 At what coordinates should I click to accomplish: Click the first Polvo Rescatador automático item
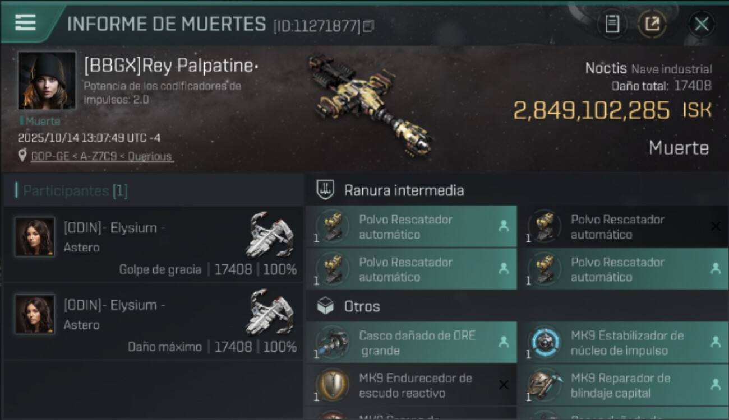tap(411, 227)
